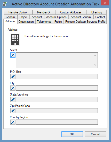
Task: Click the State/province pencil edit icon
Action: point(13,99)
